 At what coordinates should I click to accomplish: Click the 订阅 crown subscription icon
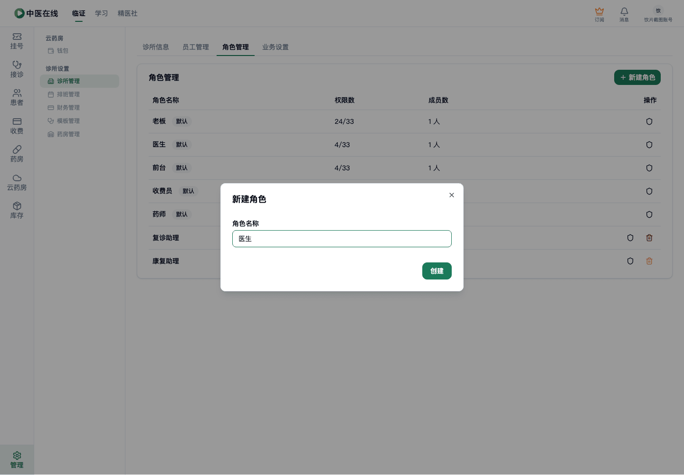tap(599, 14)
